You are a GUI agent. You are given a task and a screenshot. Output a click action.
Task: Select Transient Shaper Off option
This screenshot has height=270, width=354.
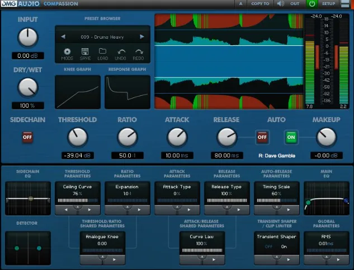(268, 246)
